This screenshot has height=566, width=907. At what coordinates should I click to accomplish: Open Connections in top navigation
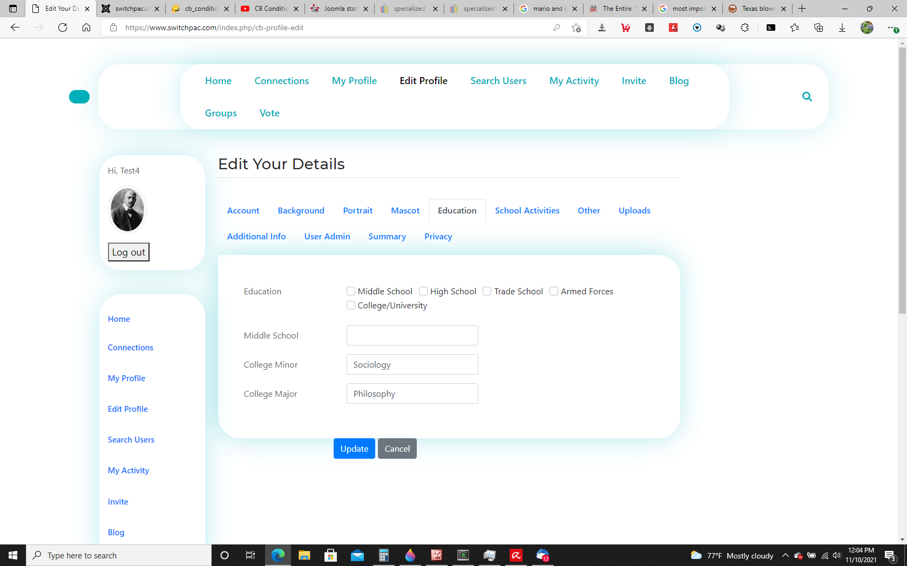(282, 80)
